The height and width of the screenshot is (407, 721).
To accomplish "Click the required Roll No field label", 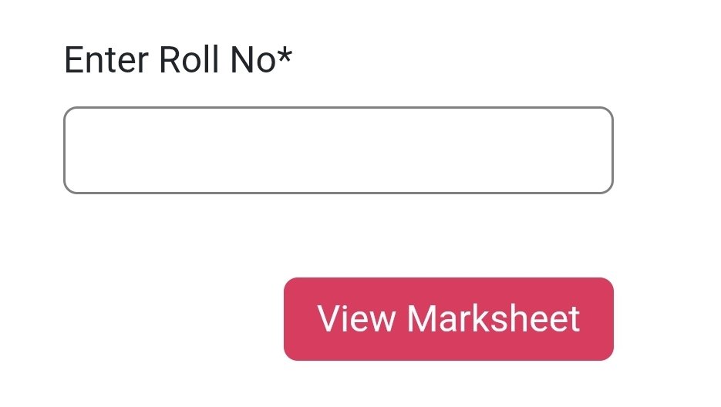I will pyautogui.click(x=178, y=60).
